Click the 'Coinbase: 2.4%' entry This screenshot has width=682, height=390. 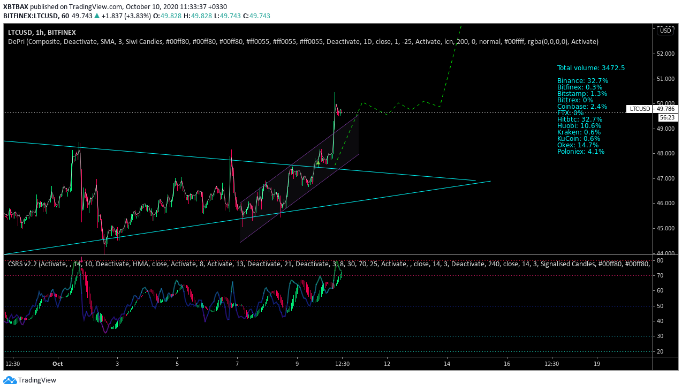(582, 107)
